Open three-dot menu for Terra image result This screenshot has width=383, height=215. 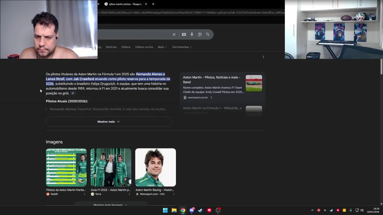tap(129, 194)
